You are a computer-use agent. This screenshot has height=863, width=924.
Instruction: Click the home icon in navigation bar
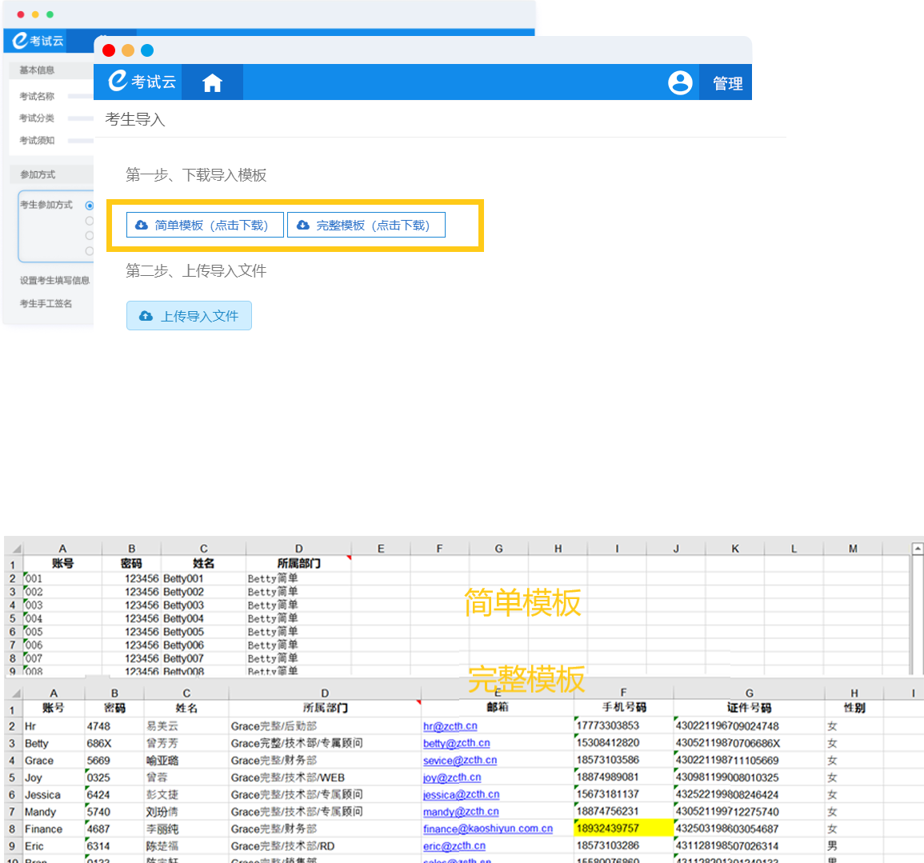212,82
